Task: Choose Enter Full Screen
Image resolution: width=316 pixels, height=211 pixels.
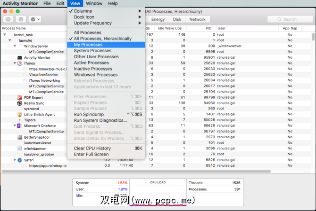Action: pos(106,155)
